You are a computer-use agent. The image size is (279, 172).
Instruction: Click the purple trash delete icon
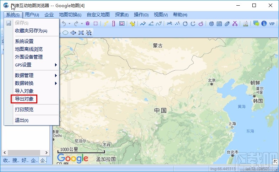[x=87, y=23]
